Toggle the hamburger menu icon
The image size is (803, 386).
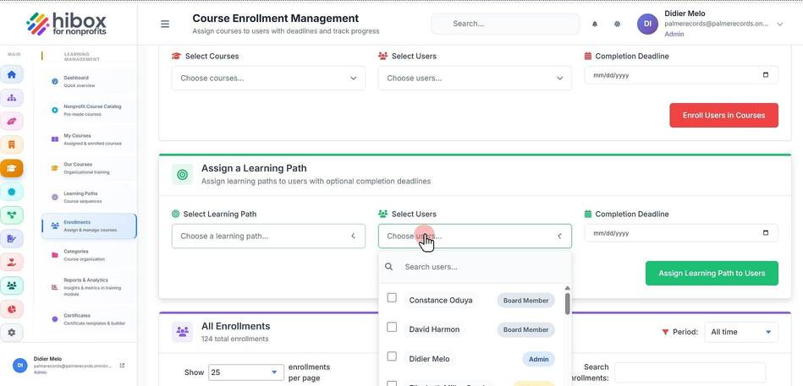pos(165,24)
